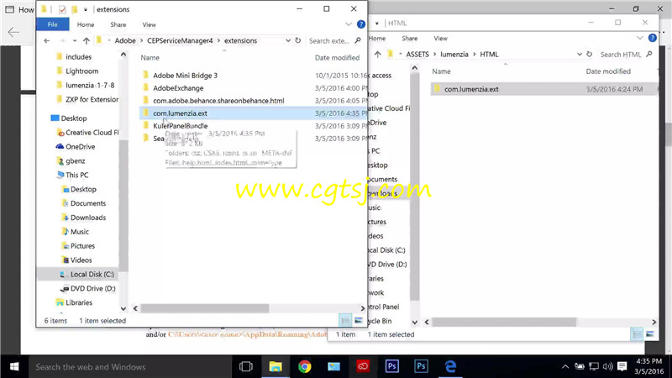672x378 pixels.
Task: Open Home tab in extensions window
Action: [86, 25]
